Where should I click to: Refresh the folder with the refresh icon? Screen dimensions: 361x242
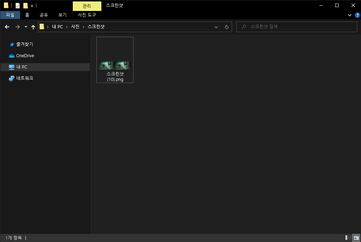point(226,26)
